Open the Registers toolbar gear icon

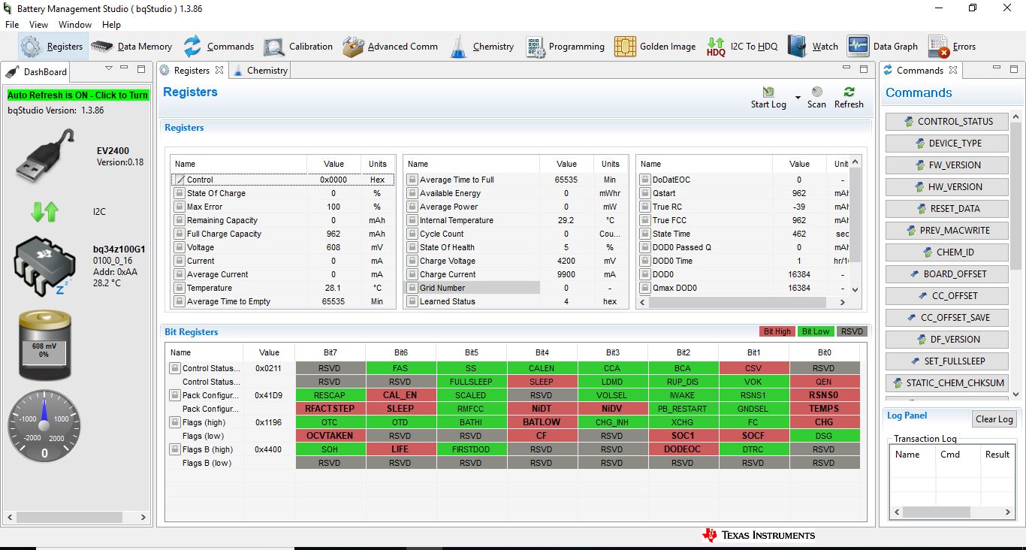[x=31, y=47]
